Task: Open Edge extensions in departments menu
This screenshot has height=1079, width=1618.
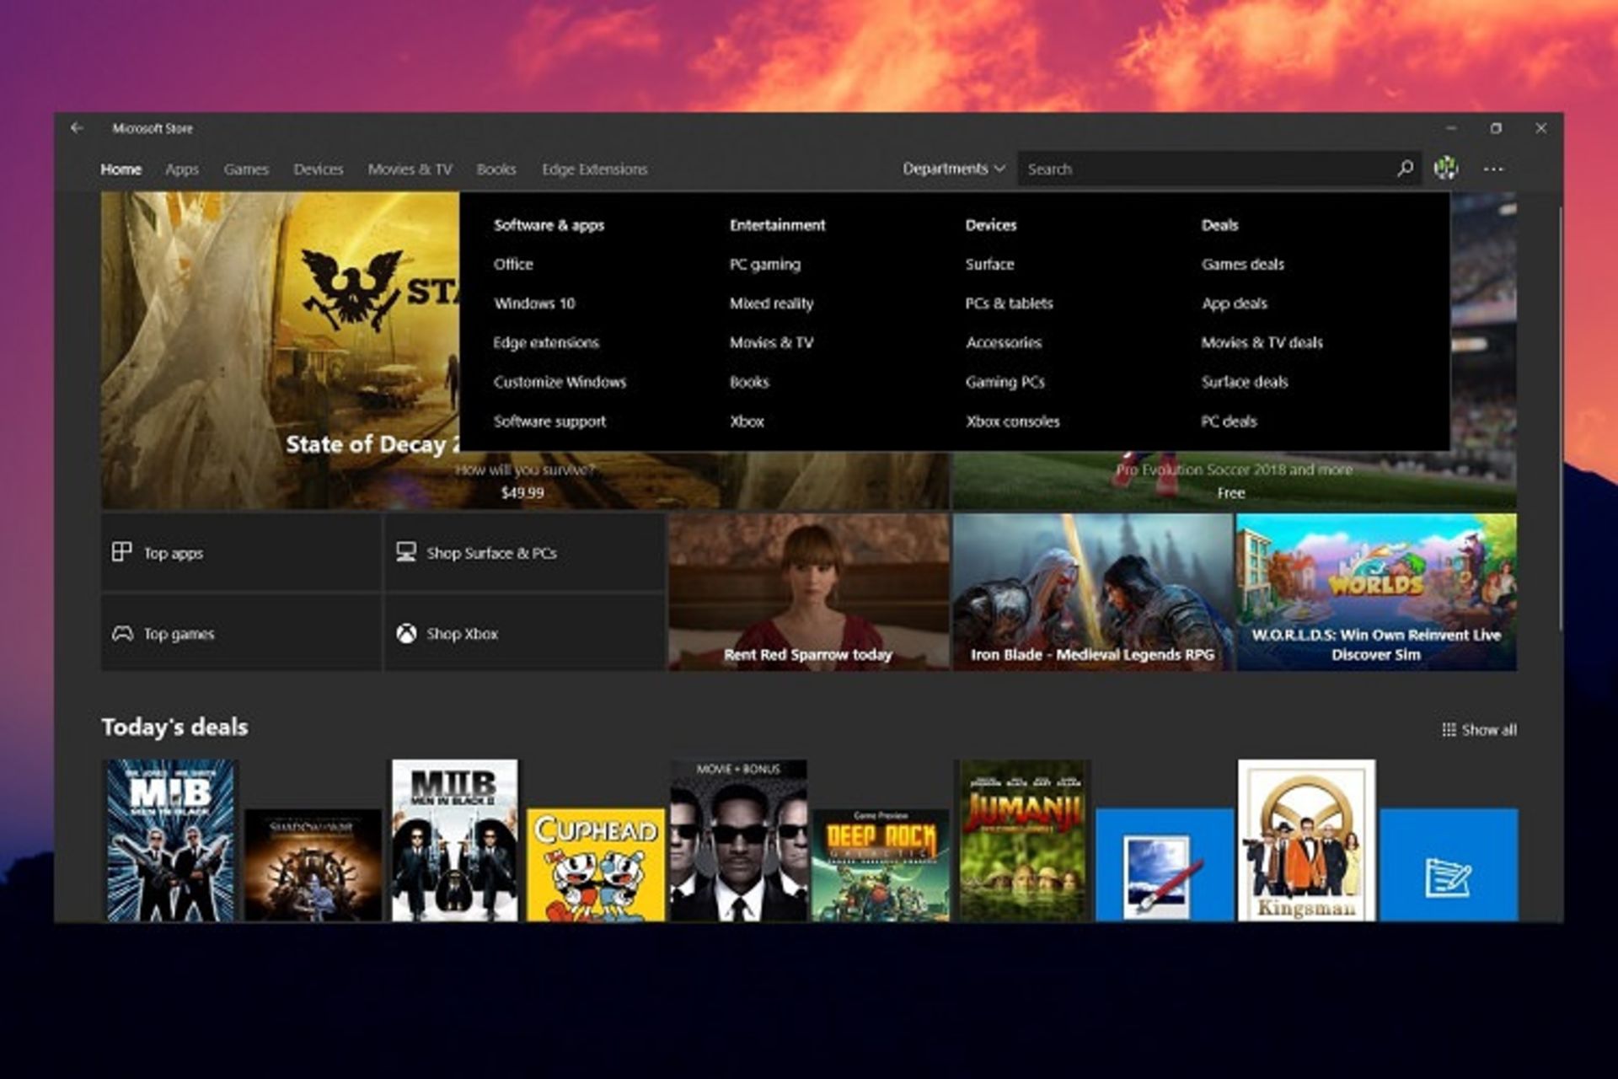Action: click(546, 342)
